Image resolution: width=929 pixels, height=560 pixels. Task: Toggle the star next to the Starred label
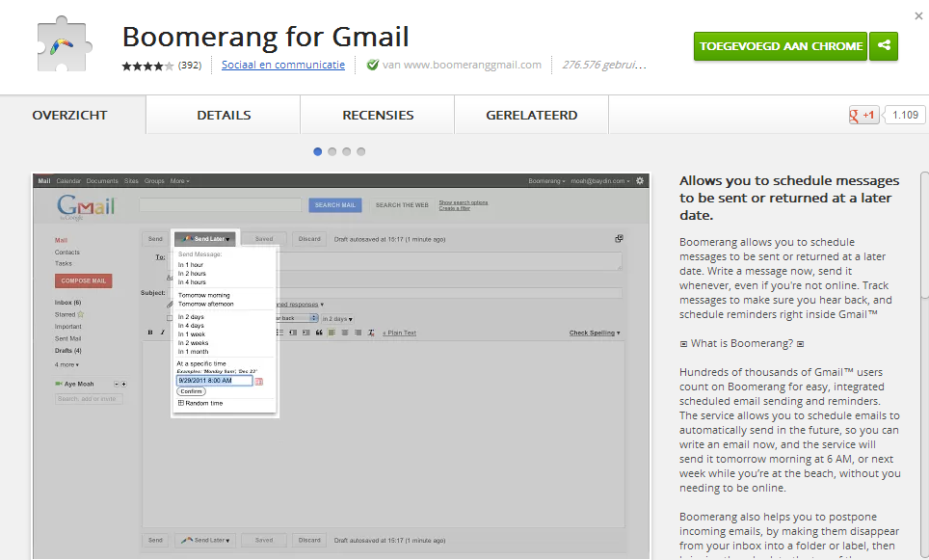coord(80,314)
